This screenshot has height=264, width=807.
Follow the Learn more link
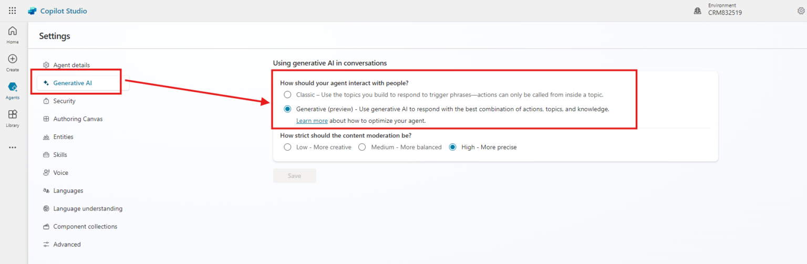(312, 121)
